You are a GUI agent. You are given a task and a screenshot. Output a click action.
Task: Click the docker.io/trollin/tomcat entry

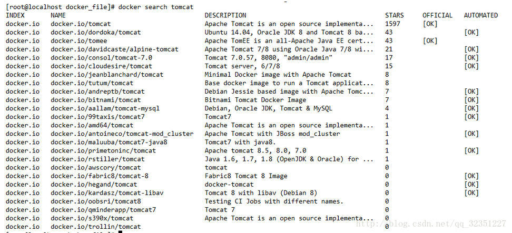96,227
